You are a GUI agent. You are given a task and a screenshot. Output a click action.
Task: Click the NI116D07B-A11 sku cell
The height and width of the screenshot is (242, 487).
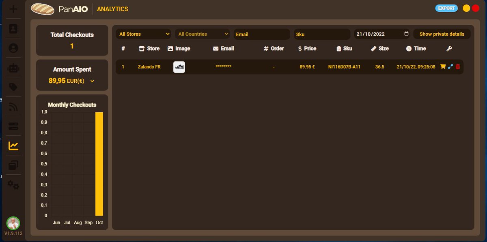tap(344, 67)
